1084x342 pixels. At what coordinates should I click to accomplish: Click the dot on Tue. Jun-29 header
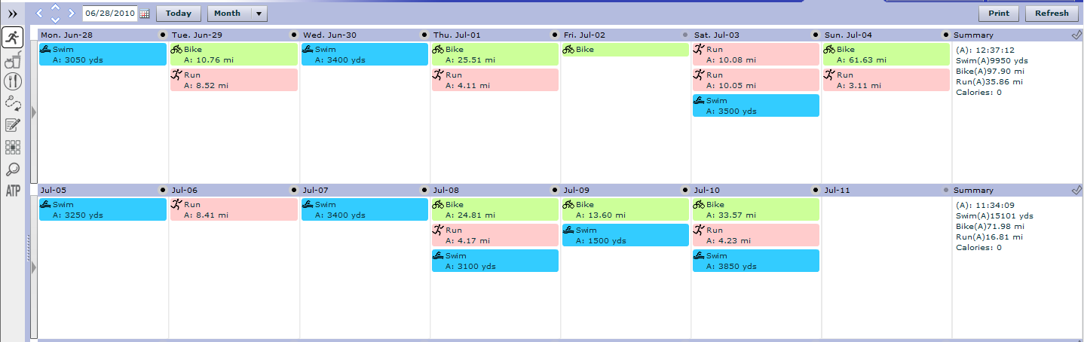(x=292, y=35)
